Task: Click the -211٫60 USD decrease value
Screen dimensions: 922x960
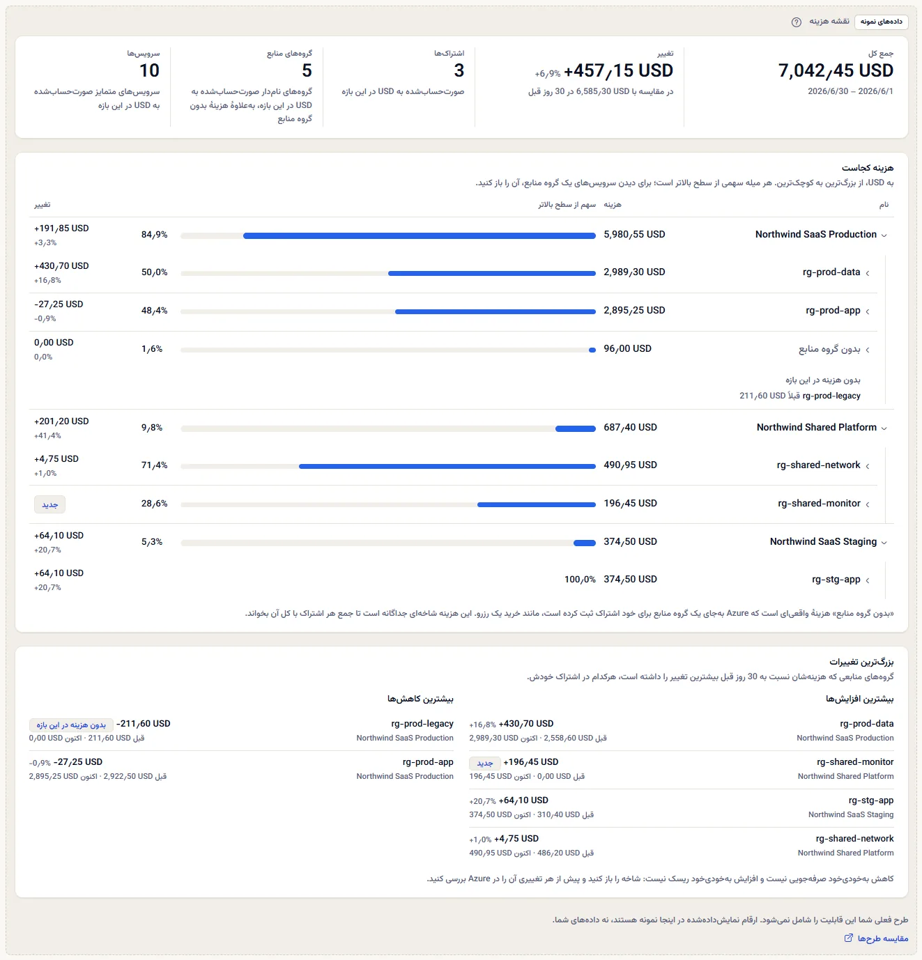Action: pyautogui.click(x=143, y=724)
